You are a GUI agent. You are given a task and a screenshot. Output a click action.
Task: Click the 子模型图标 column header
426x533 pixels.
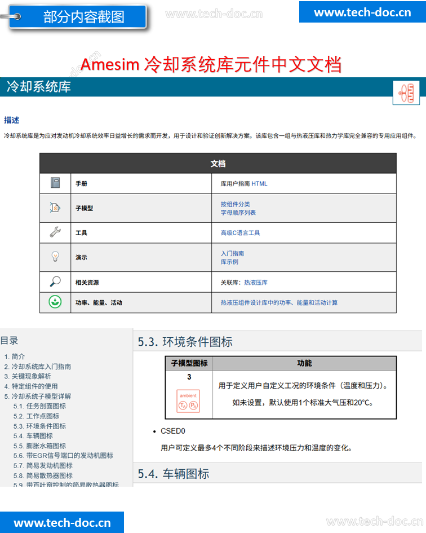click(189, 363)
